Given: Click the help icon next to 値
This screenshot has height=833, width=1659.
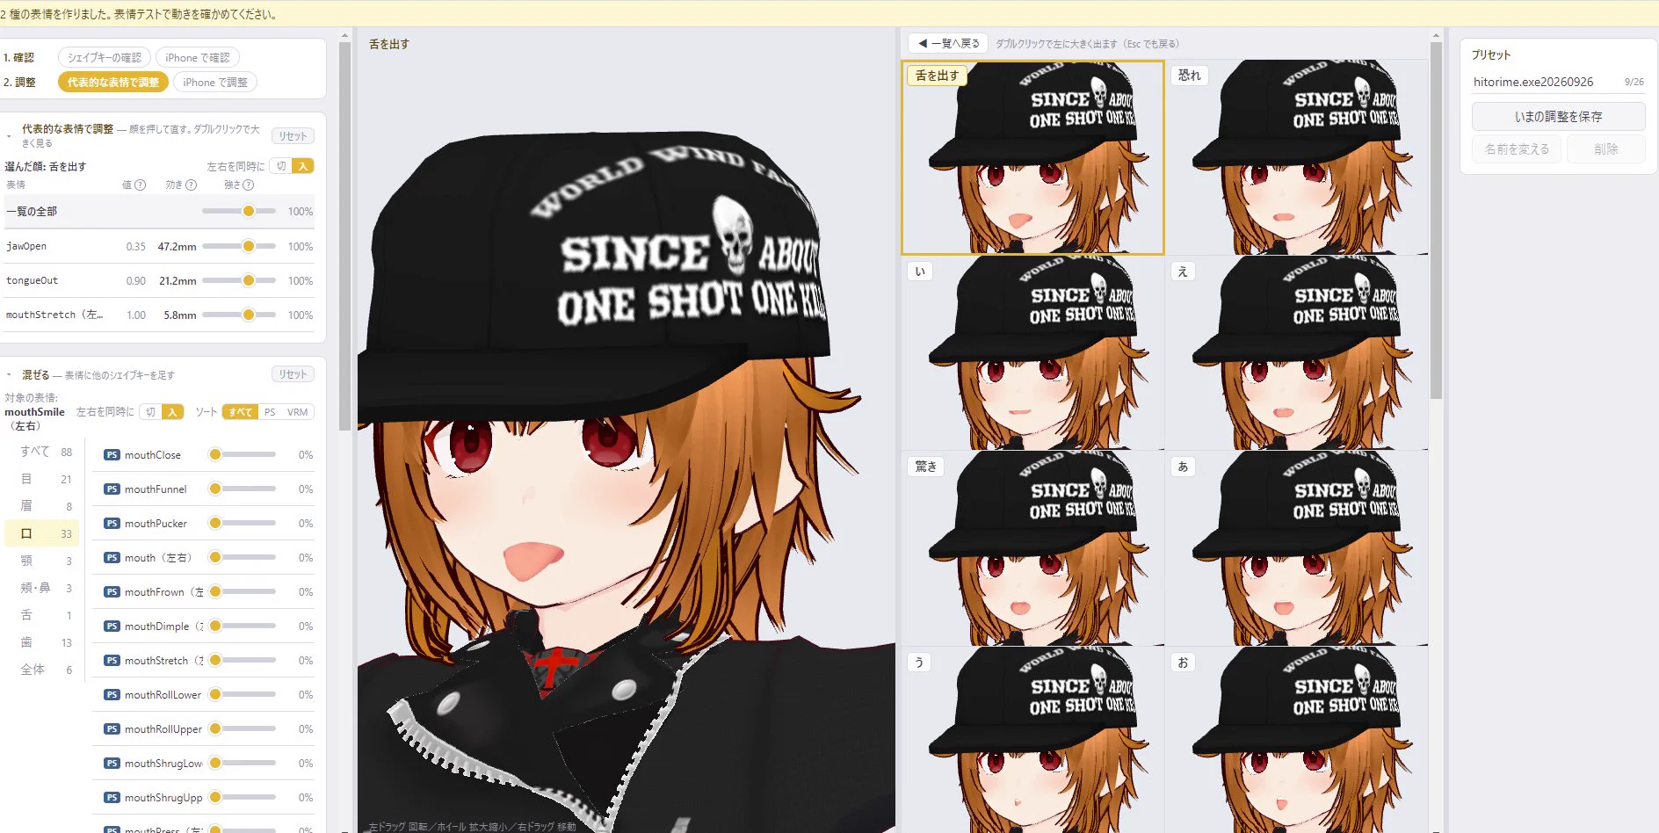Looking at the screenshot, I should [141, 185].
